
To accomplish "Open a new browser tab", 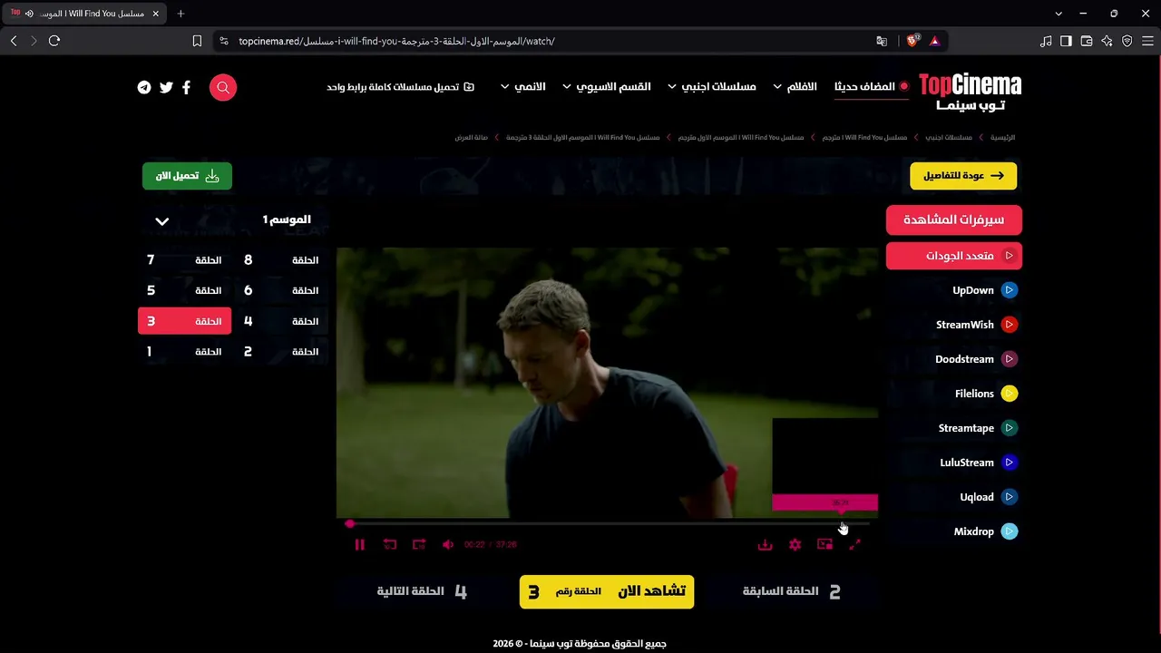I will 180,14.
